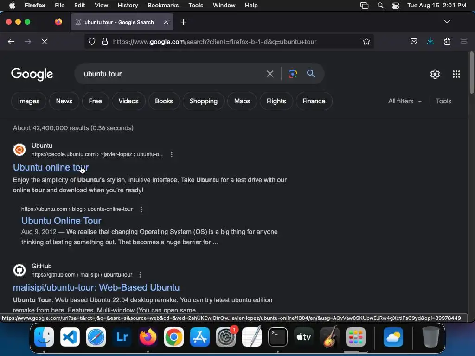Click the people.ubuntu.com result URL text
Viewport: 475px width, 356px height.
[97, 154]
